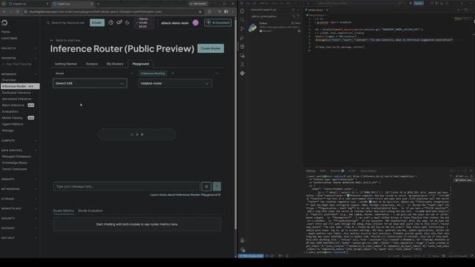This screenshot has height=267, width=475.
Task: Click the remote connection indicator in the status bar
Action: [x=251, y=256]
